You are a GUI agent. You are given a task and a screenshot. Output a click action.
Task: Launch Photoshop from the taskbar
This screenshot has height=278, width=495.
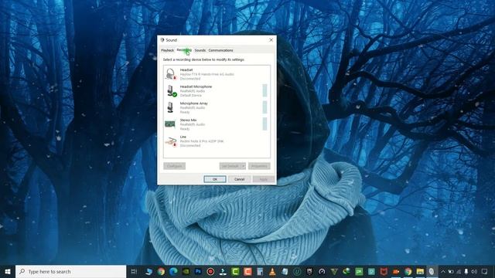coord(198,271)
